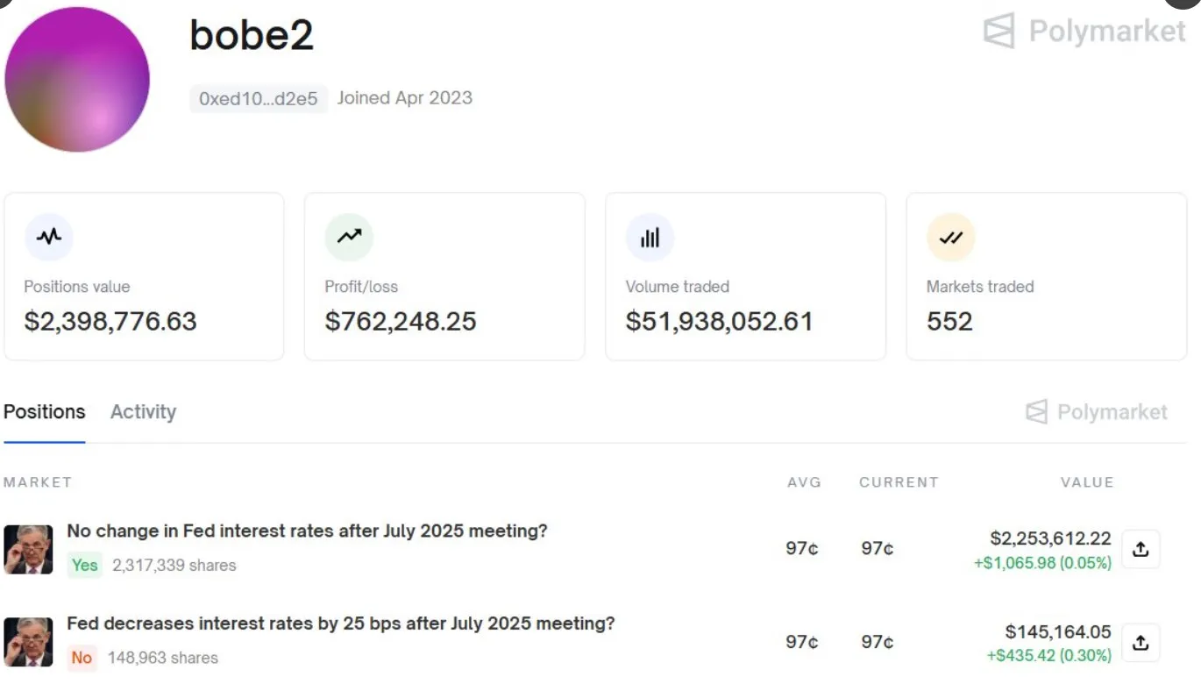Image resolution: width=1201 pixels, height=684 pixels.
Task: Click the No outcome badge
Action: pyautogui.click(x=82, y=658)
